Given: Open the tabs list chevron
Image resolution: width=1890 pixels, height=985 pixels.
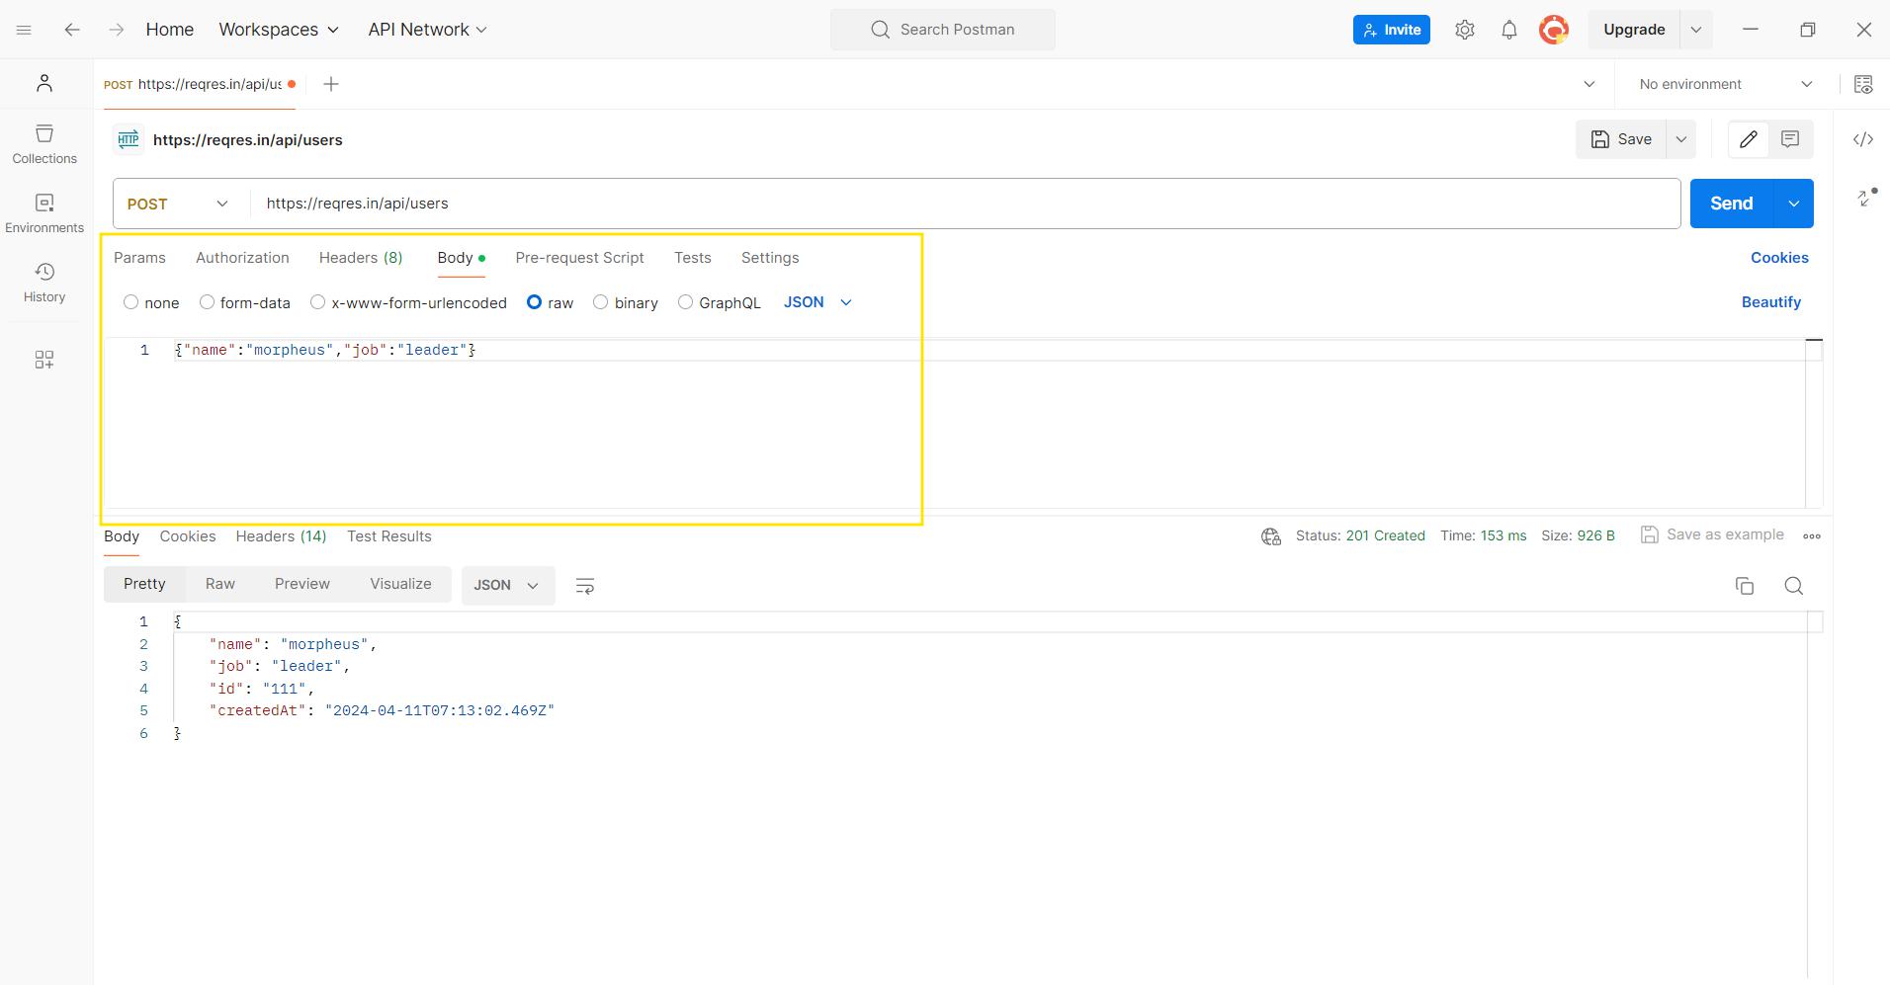Looking at the screenshot, I should pyautogui.click(x=1589, y=84).
